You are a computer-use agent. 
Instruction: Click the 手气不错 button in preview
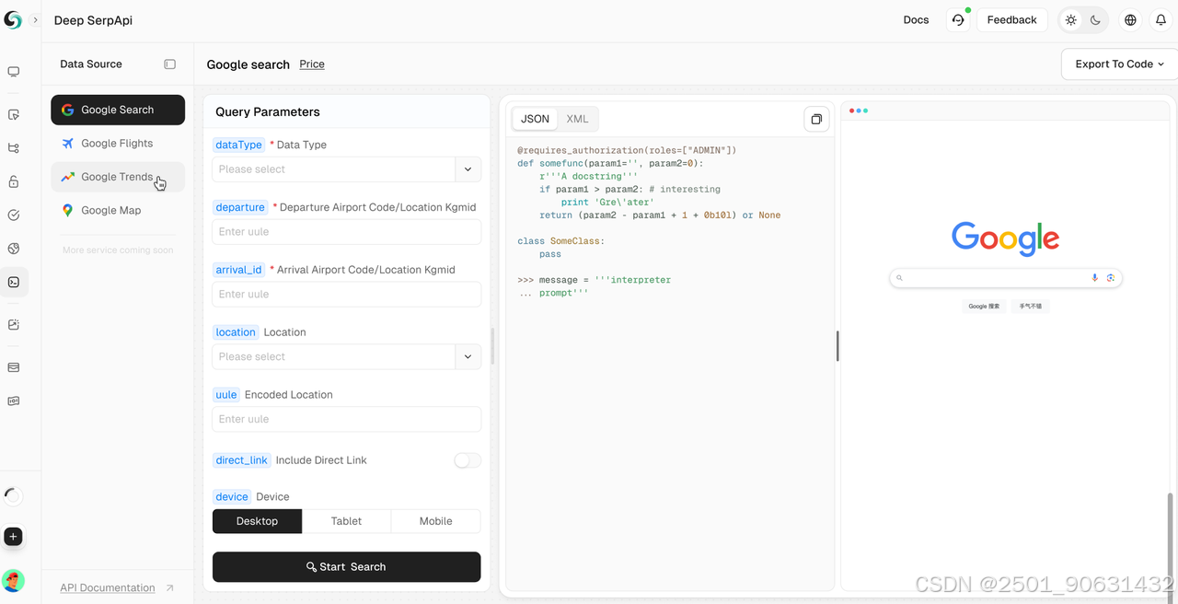tap(1031, 307)
